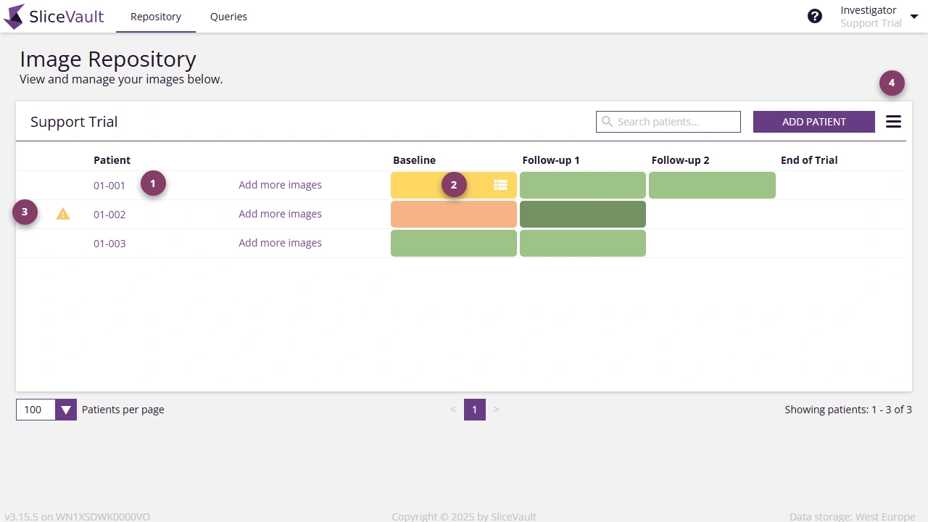The image size is (928, 522).
Task: Open the patients per page dropdown
Action: coord(66,410)
